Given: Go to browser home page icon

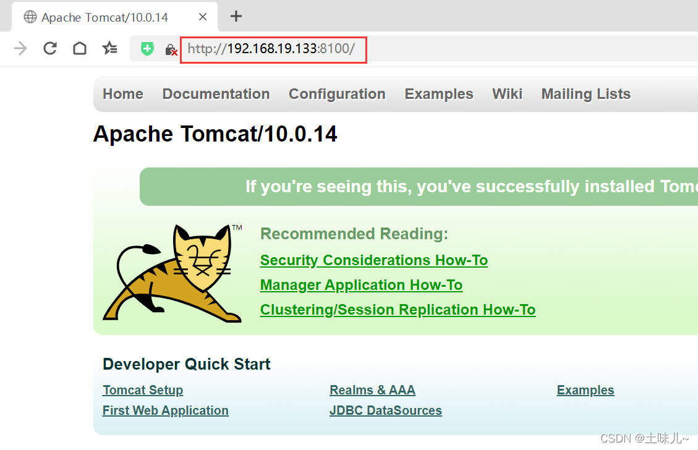Looking at the screenshot, I should click(x=80, y=48).
